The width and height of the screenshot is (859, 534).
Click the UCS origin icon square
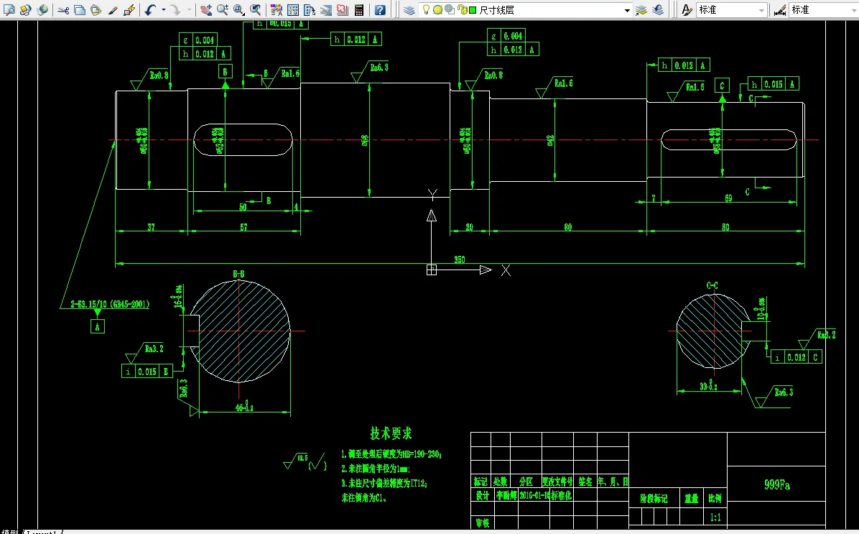(x=432, y=270)
